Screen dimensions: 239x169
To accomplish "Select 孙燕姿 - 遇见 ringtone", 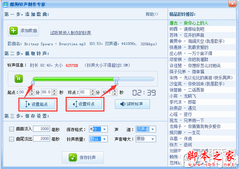I will pyautogui.click(x=202, y=108).
